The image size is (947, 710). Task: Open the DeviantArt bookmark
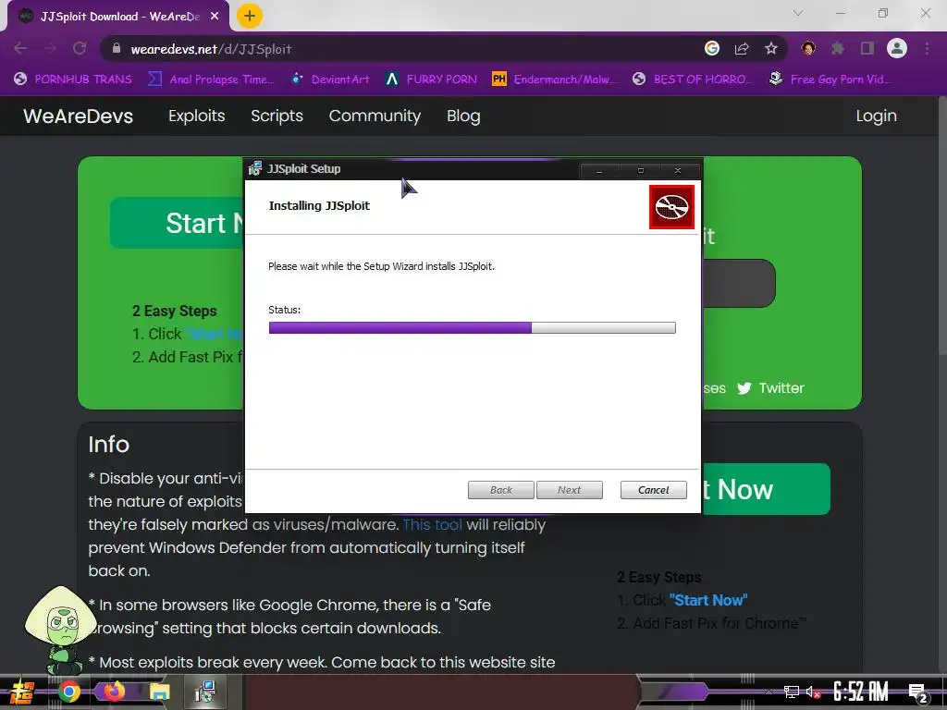pyautogui.click(x=330, y=80)
